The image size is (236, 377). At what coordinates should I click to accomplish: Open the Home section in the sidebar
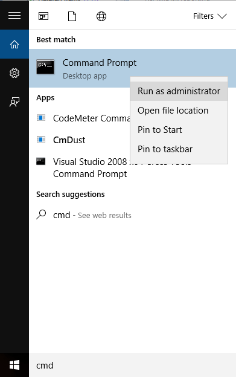pyautogui.click(x=14, y=44)
